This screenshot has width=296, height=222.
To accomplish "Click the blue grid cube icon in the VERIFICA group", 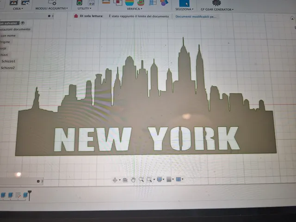I will tap(153, 2).
